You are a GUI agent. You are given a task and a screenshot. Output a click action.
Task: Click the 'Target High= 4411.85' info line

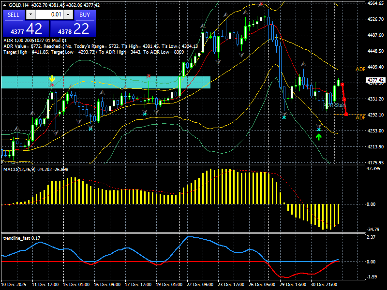pyautogui.click(x=94, y=52)
